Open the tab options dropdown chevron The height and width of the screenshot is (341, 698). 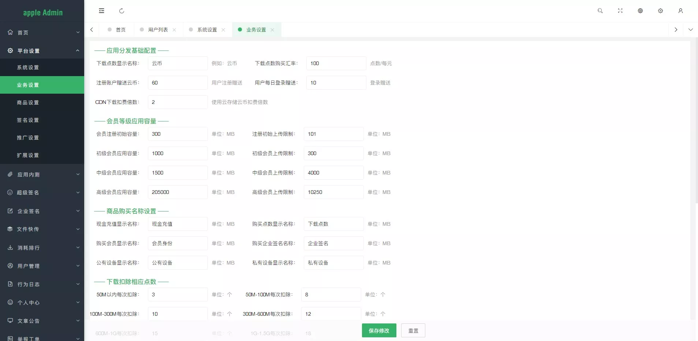[691, 30]
